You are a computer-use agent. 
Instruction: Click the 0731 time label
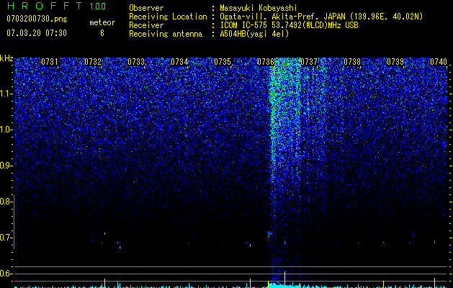[50, 62]
